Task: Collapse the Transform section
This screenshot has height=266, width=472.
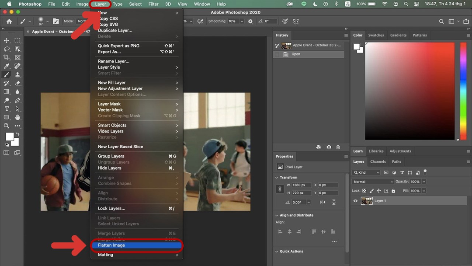Action: click(x=277, y=178)
